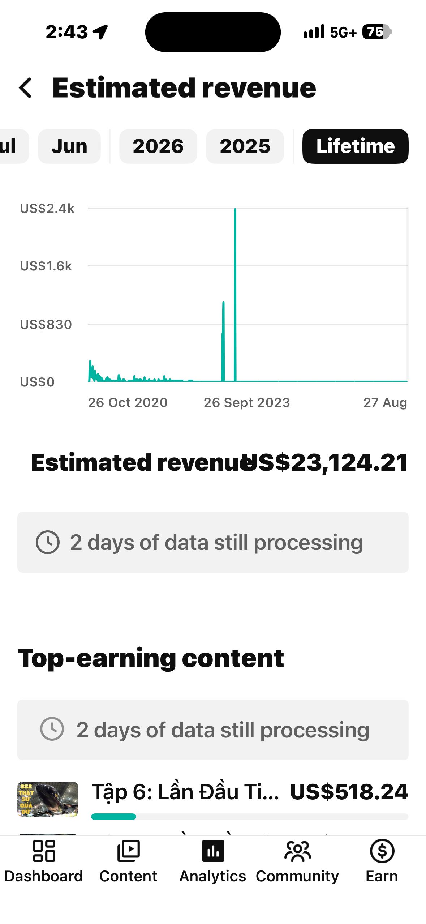This screenshot has height=924, width=426.
Task: Tap the tallest revenue spike on chart
Action: pyautogui.click(x=235, y=295)
